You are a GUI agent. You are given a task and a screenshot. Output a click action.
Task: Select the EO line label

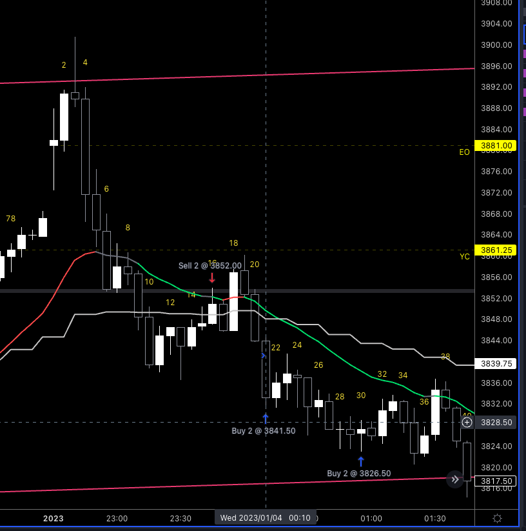click(464, 152)
